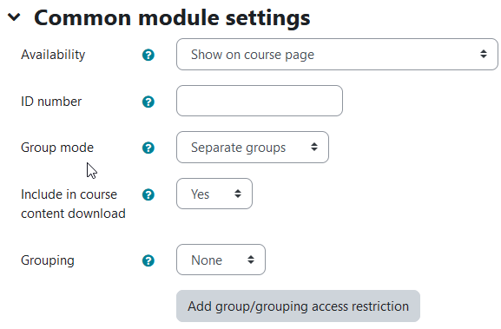Click Add group/grouping access restriction button
This screenshot has width=501, height=329.
[298, 306]
